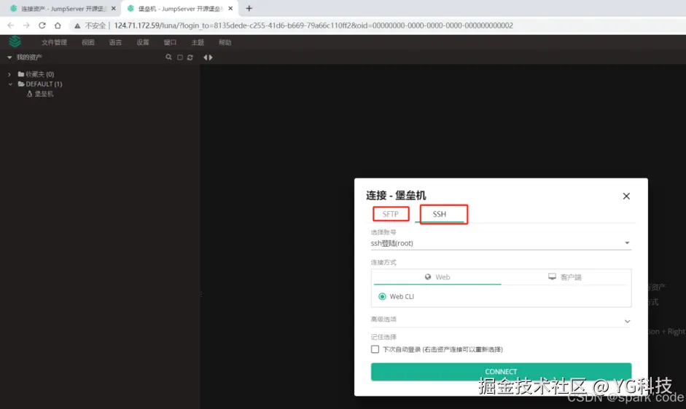The height and width of the screenshot is (409, 686).
Task: Open a new browser tab
Action: (249, 8)
